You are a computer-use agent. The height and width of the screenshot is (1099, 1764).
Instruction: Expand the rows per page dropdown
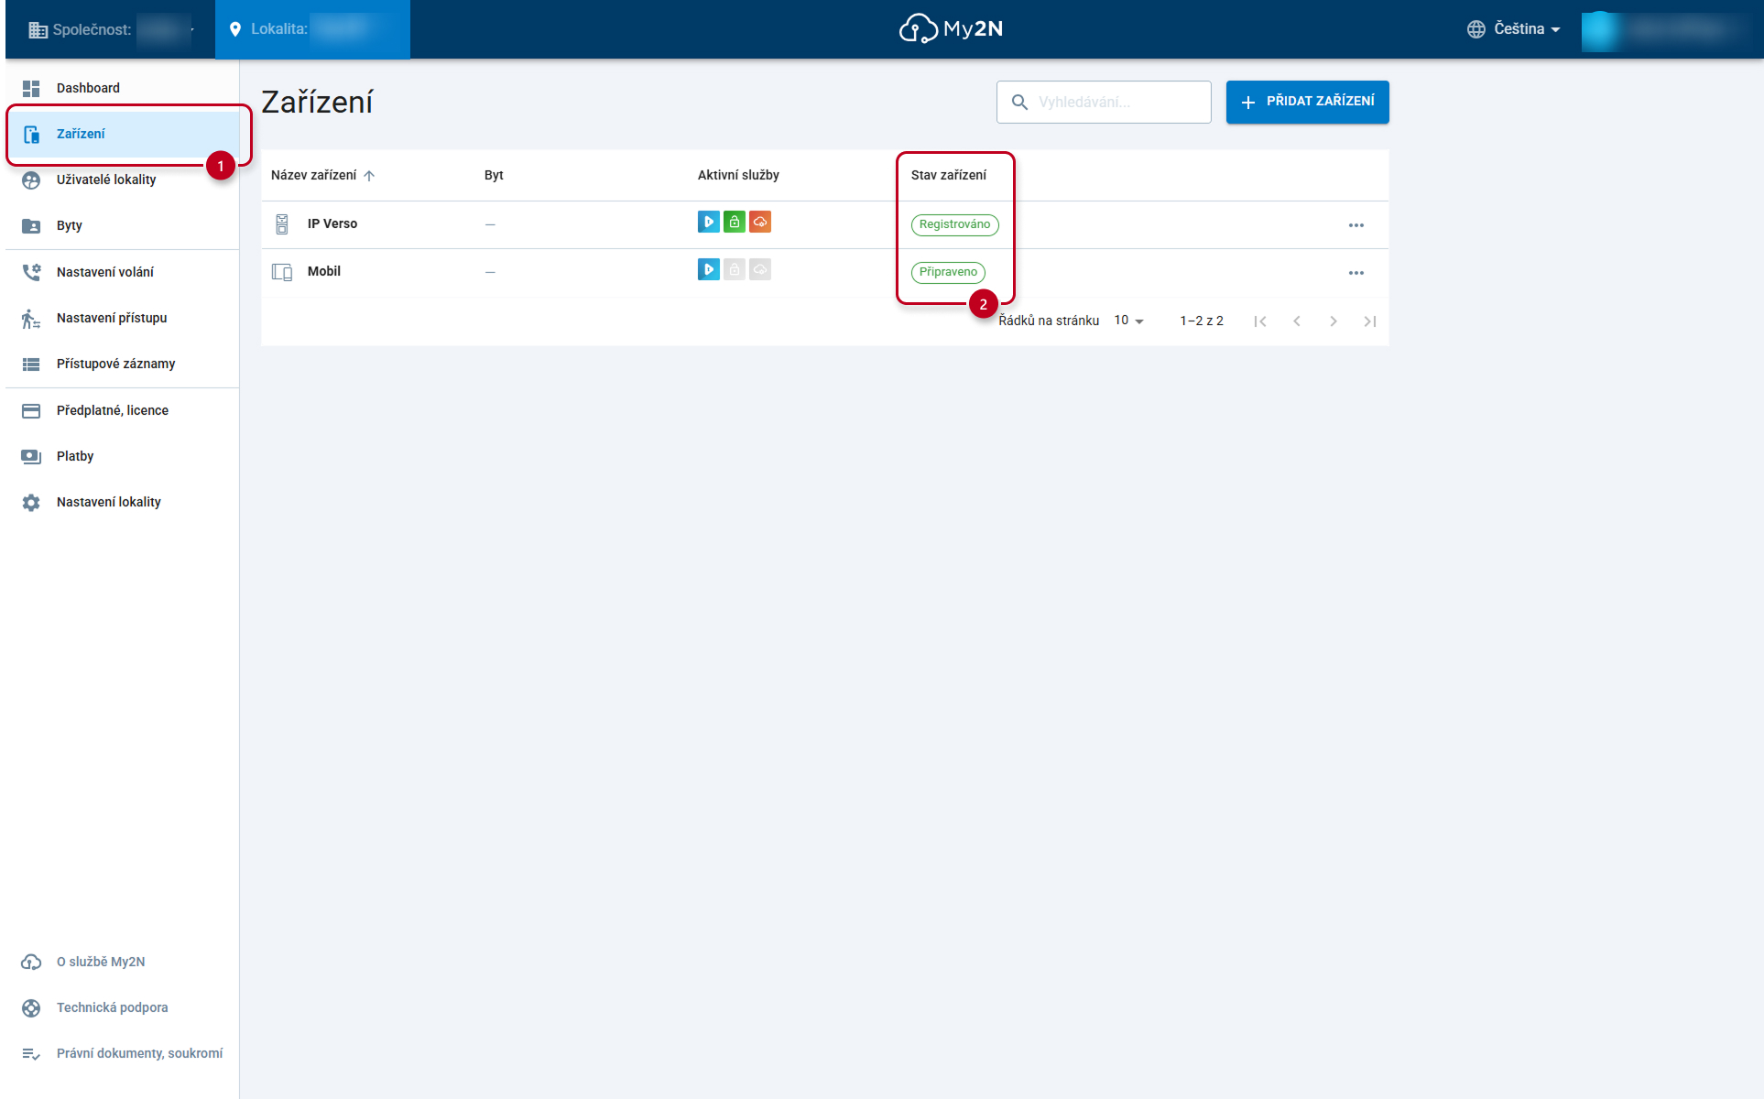pos(1128,321)
